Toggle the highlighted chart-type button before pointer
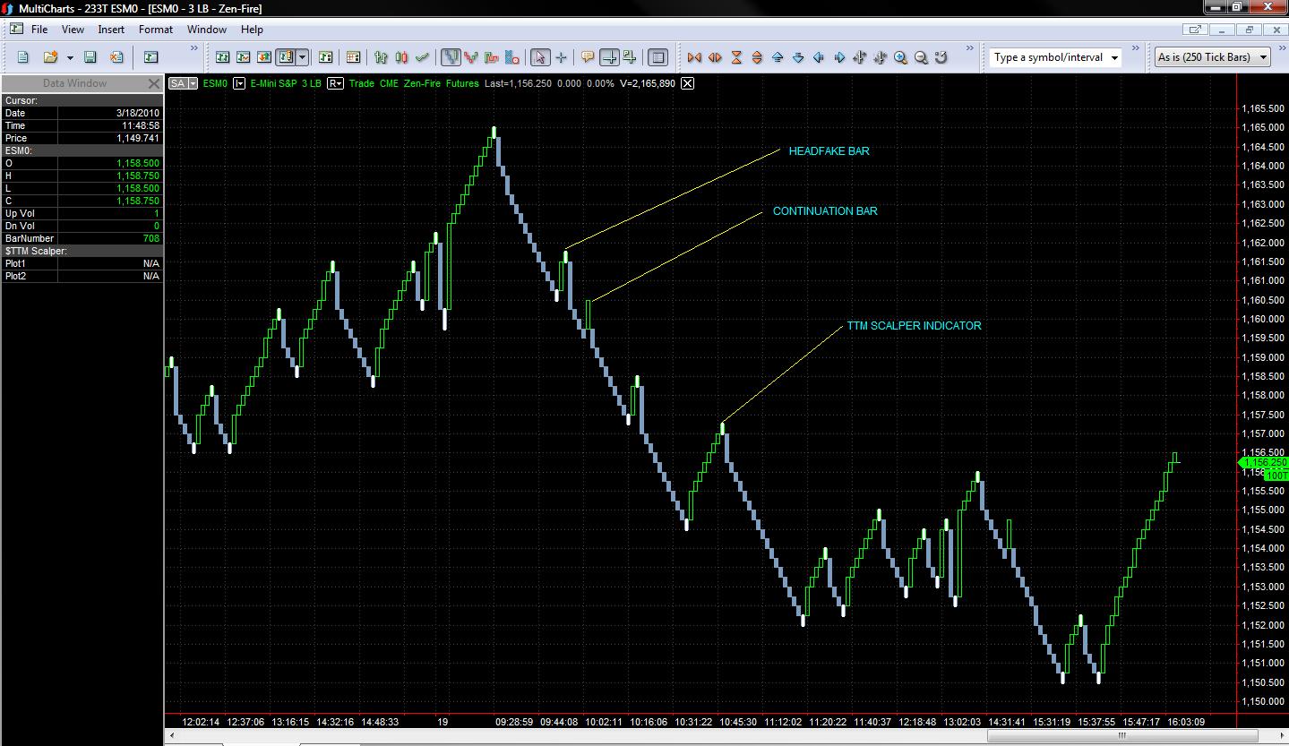Image resolution: width=1289 pixels, height=746 pixels. pyautogui.click(x=451, y=57)
